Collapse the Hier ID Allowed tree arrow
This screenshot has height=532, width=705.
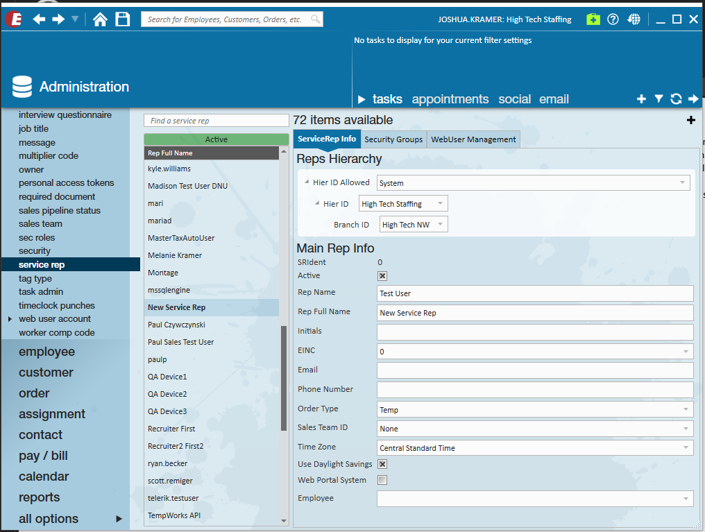307,182
